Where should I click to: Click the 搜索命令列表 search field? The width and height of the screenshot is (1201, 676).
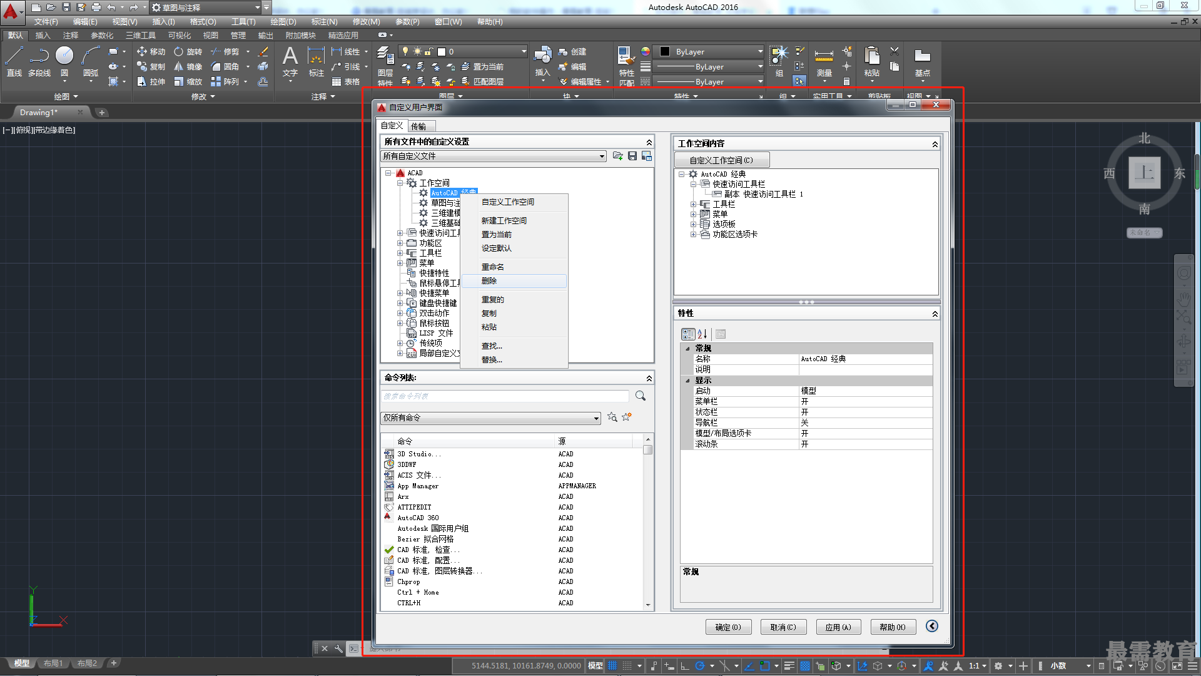coord(505,396)
